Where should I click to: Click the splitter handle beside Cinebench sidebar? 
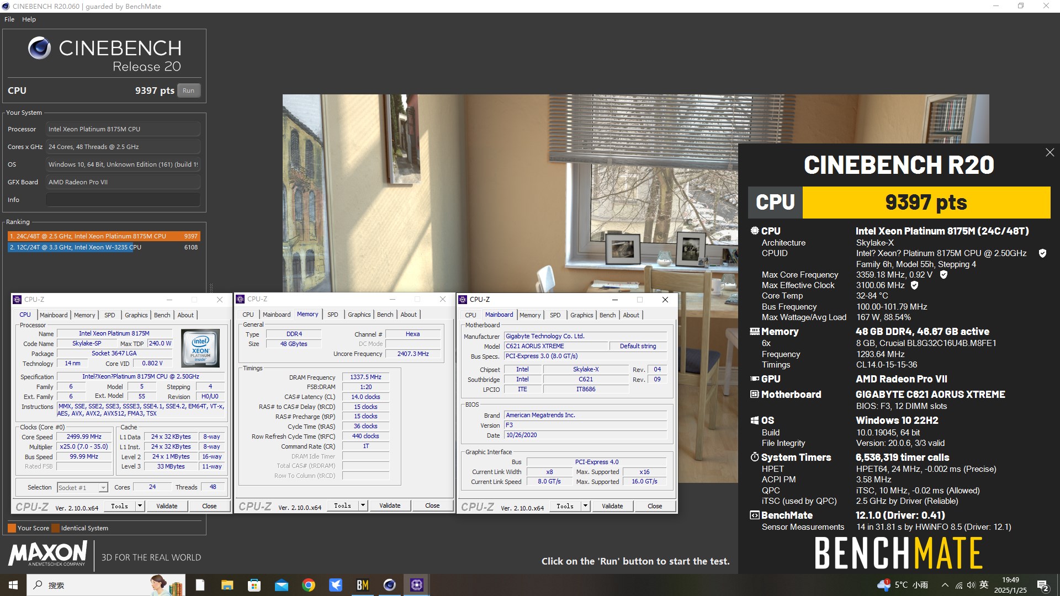(210, 288)
